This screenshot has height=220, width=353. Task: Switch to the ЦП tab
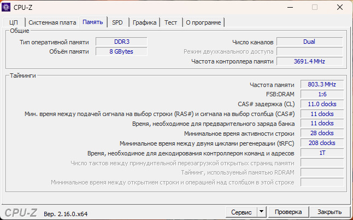point(14,22)
